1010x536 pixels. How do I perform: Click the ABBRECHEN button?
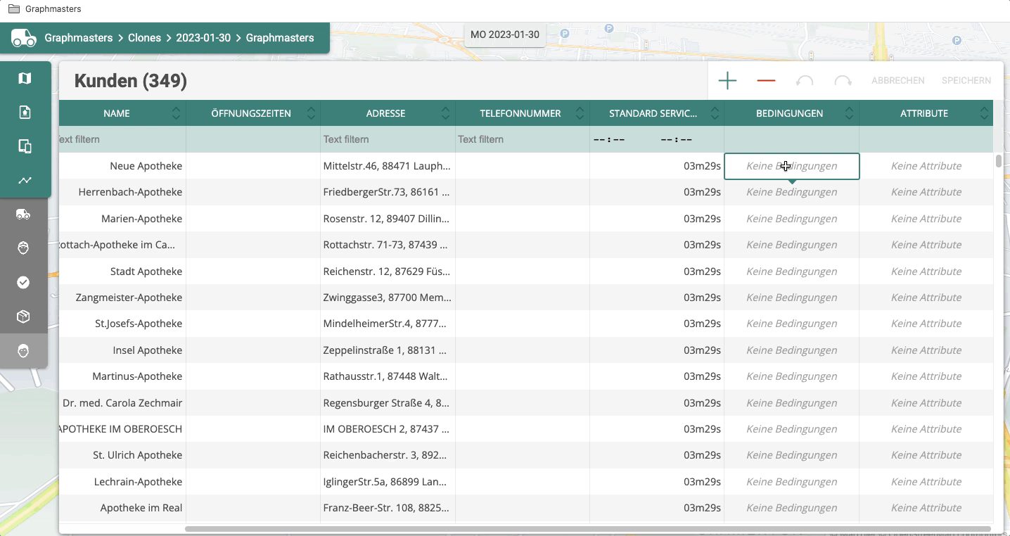(898, 81)
